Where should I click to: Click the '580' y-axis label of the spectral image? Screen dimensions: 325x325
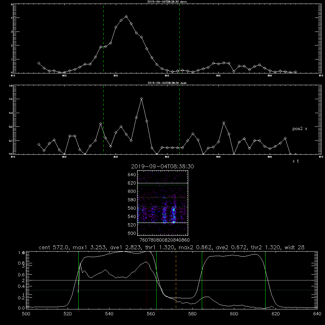tap(132, 200)
